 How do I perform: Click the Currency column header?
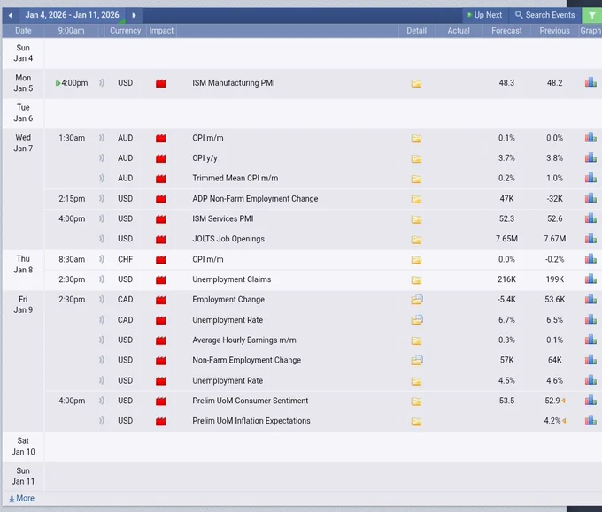tap(125, 31)
